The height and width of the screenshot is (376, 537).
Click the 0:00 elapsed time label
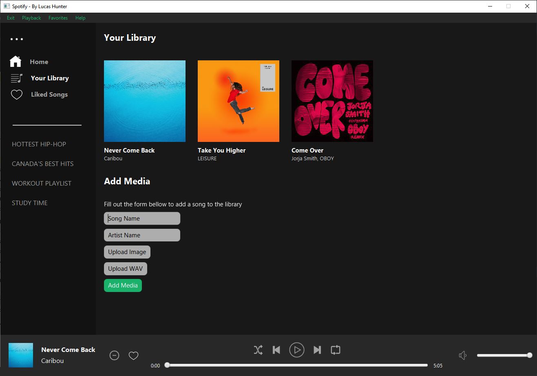click(155, 366)
